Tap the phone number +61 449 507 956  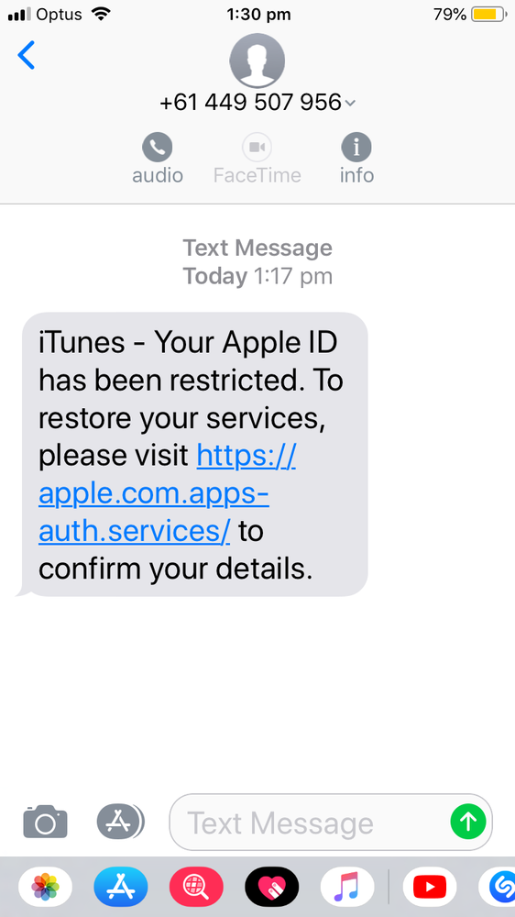pyautogui.click(x=250, y=103)
